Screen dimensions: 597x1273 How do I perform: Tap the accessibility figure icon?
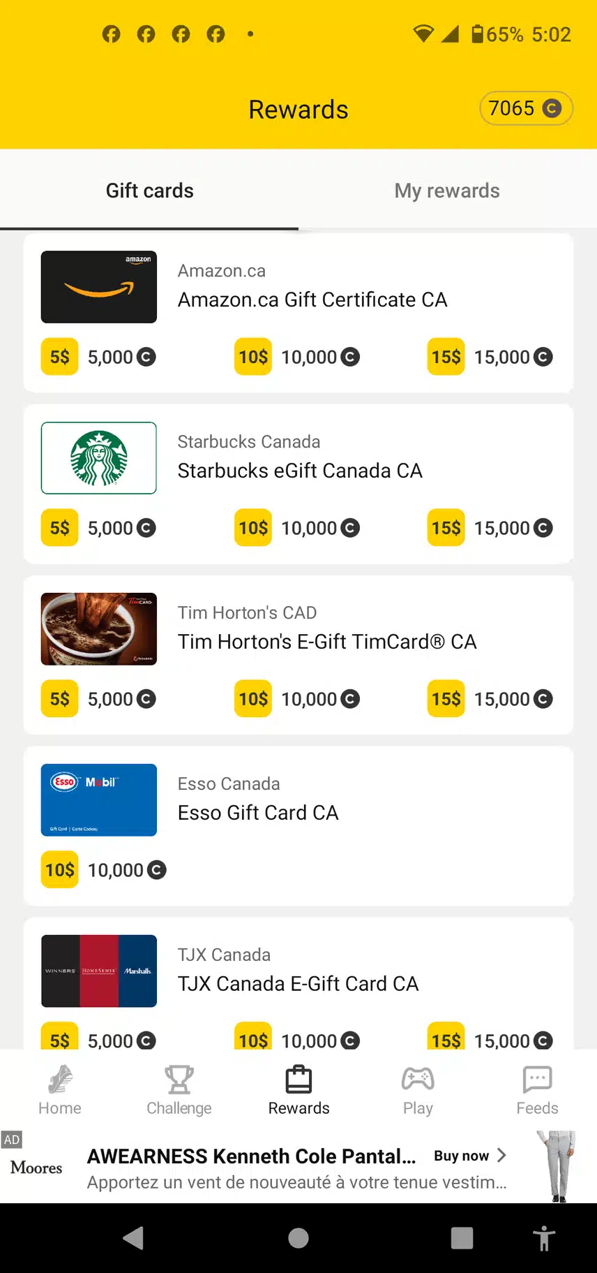pyautogui.click(x=543, y=1238)
